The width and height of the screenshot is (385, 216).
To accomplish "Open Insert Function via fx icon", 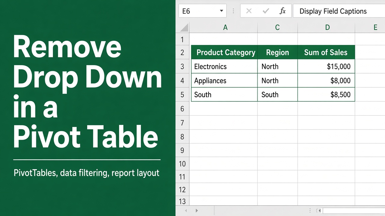I will (282, 11).
